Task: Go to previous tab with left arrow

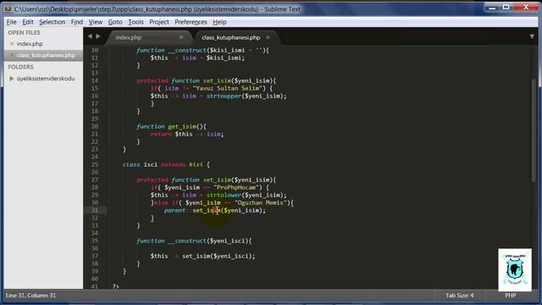Action: click(x=90, y=36)
